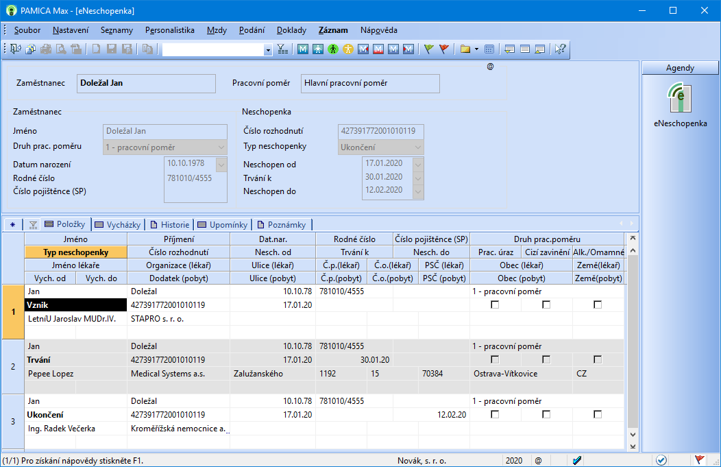Open the Datum narození date picker arrow

point(221,164)
